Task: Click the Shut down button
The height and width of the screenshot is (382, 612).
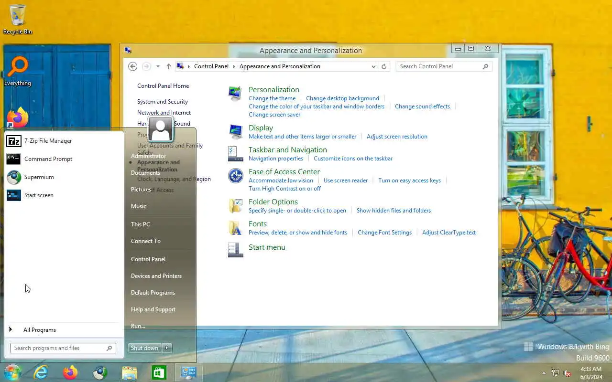Action: [145, 348]
